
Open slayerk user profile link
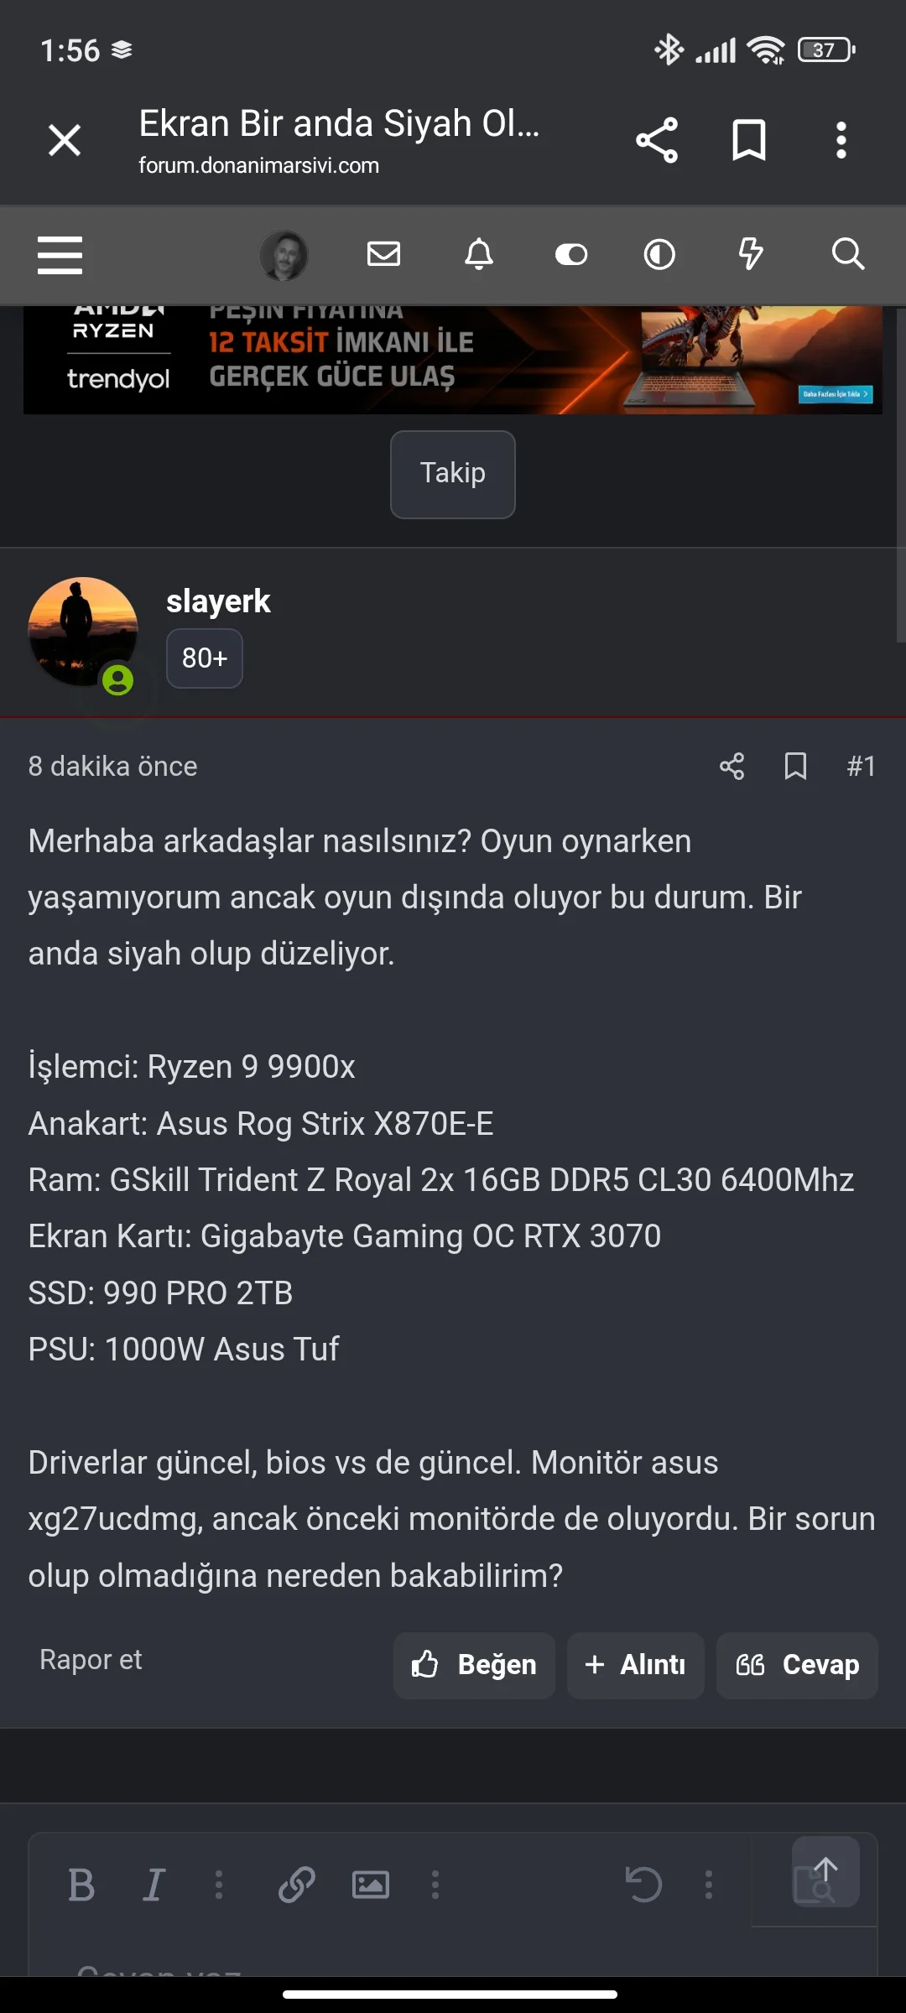coord(218,601)
